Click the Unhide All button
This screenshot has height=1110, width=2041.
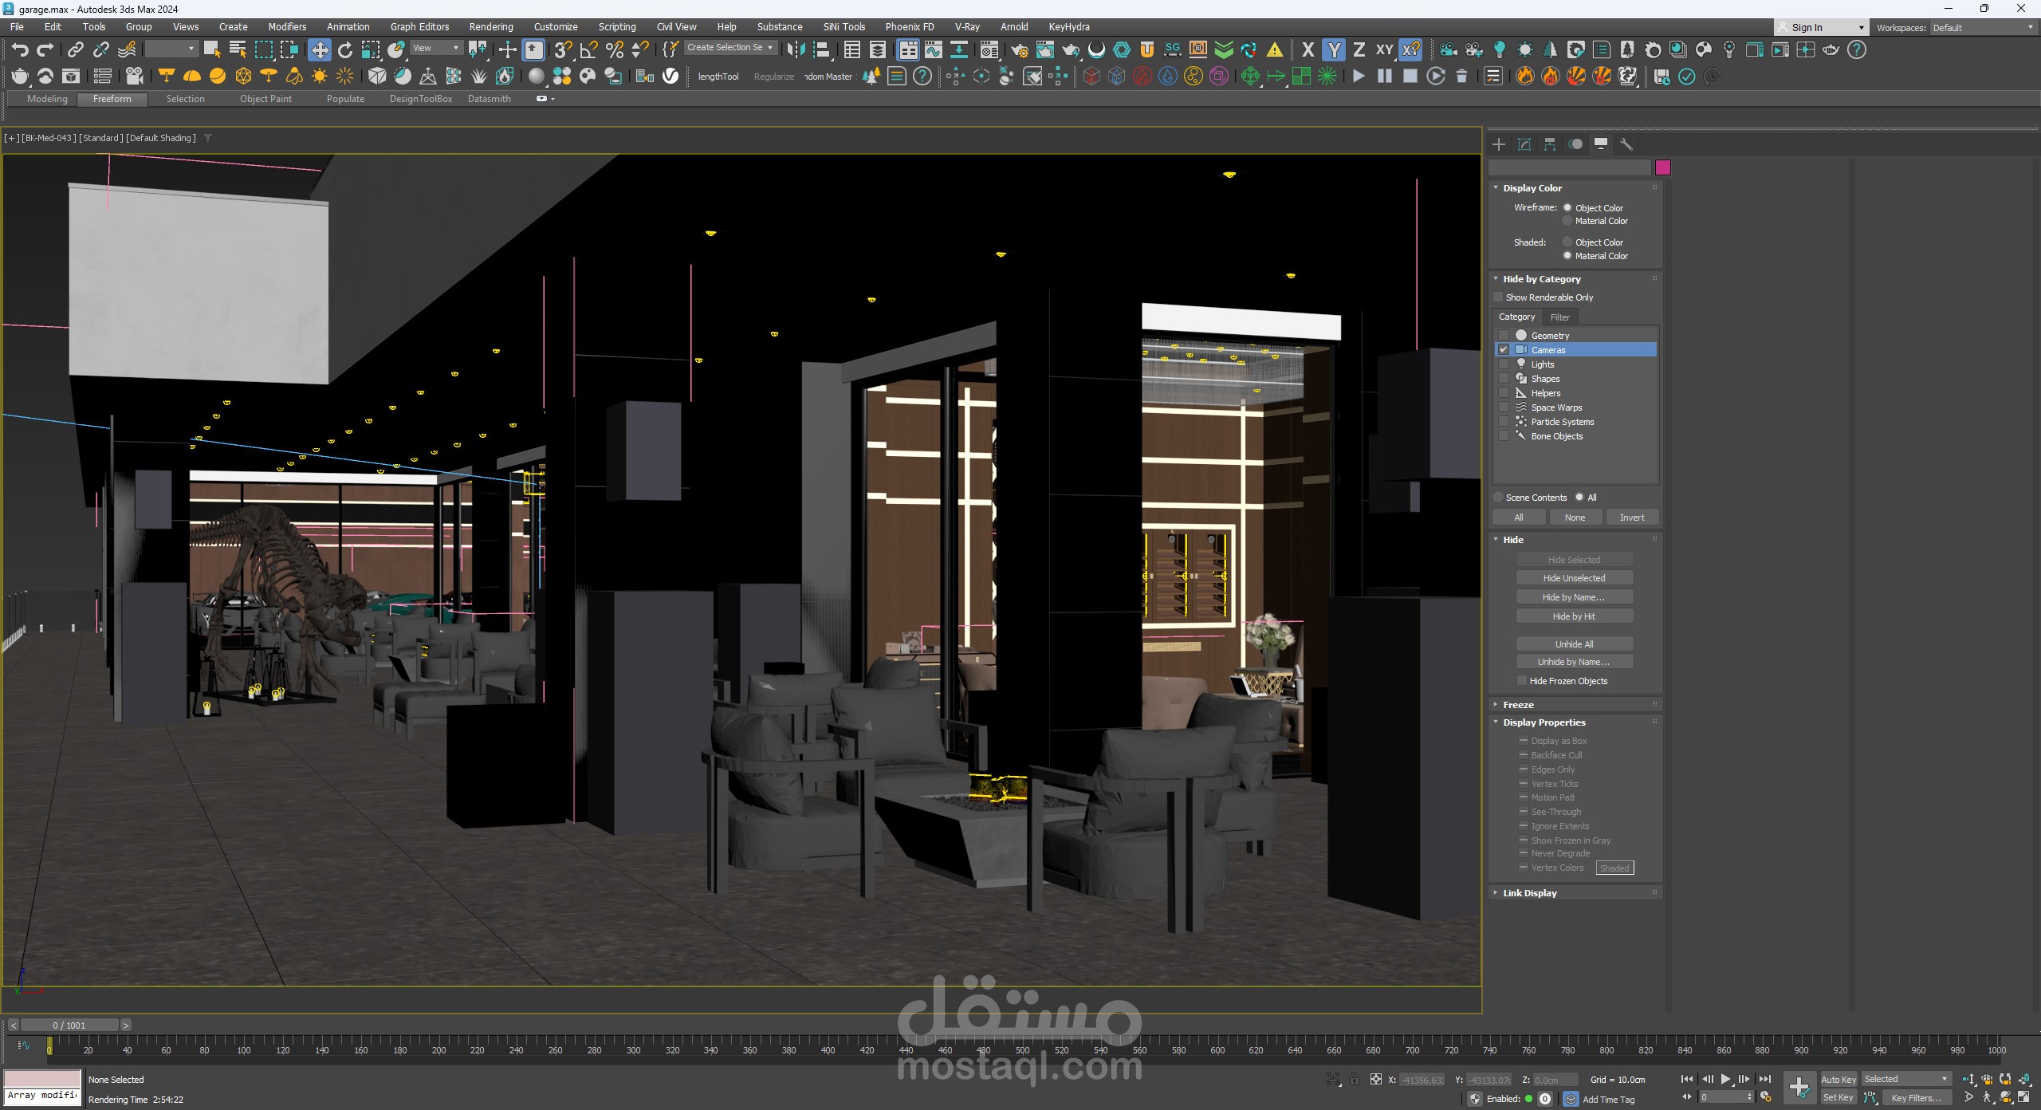1574,644
